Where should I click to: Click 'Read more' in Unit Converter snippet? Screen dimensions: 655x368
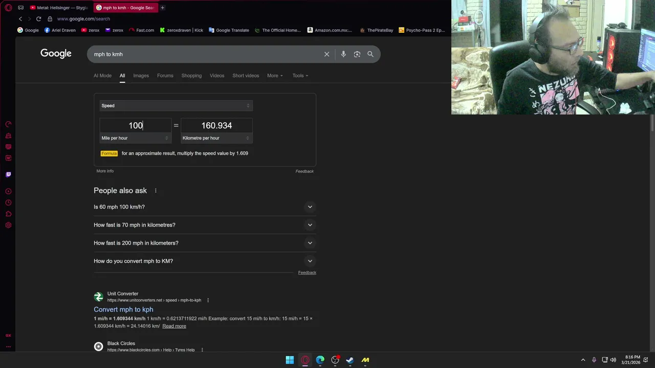[x=174, y=326]
